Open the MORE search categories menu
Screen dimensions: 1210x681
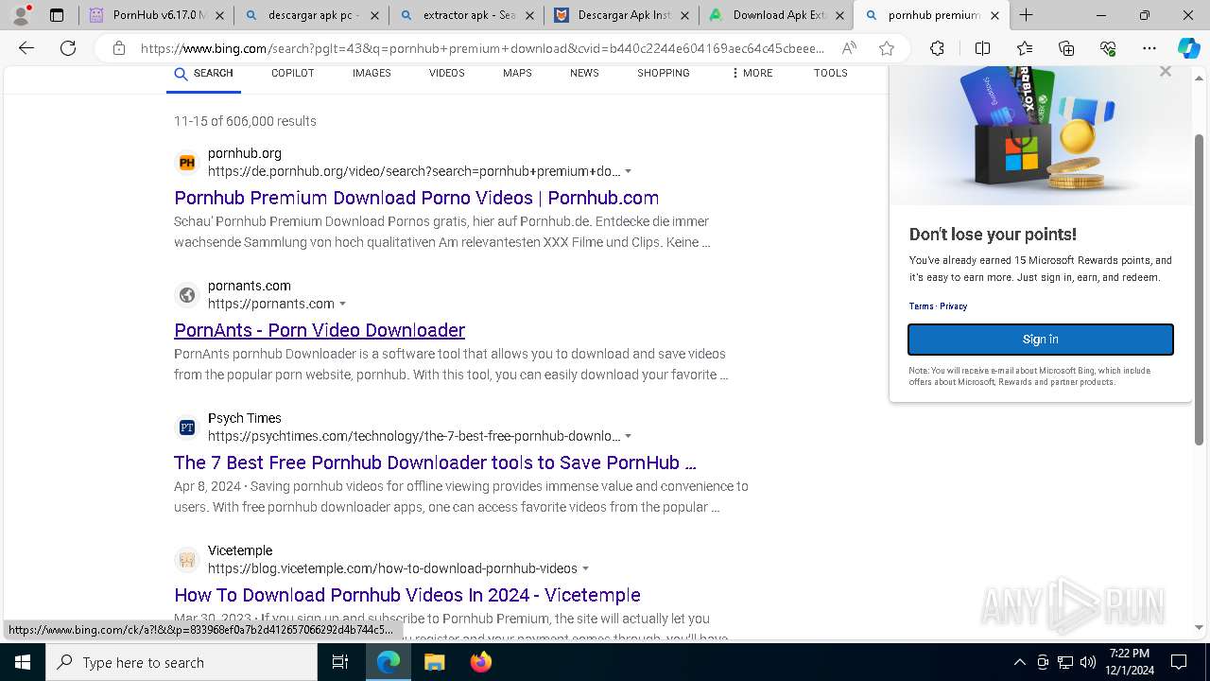click(752, 73)
